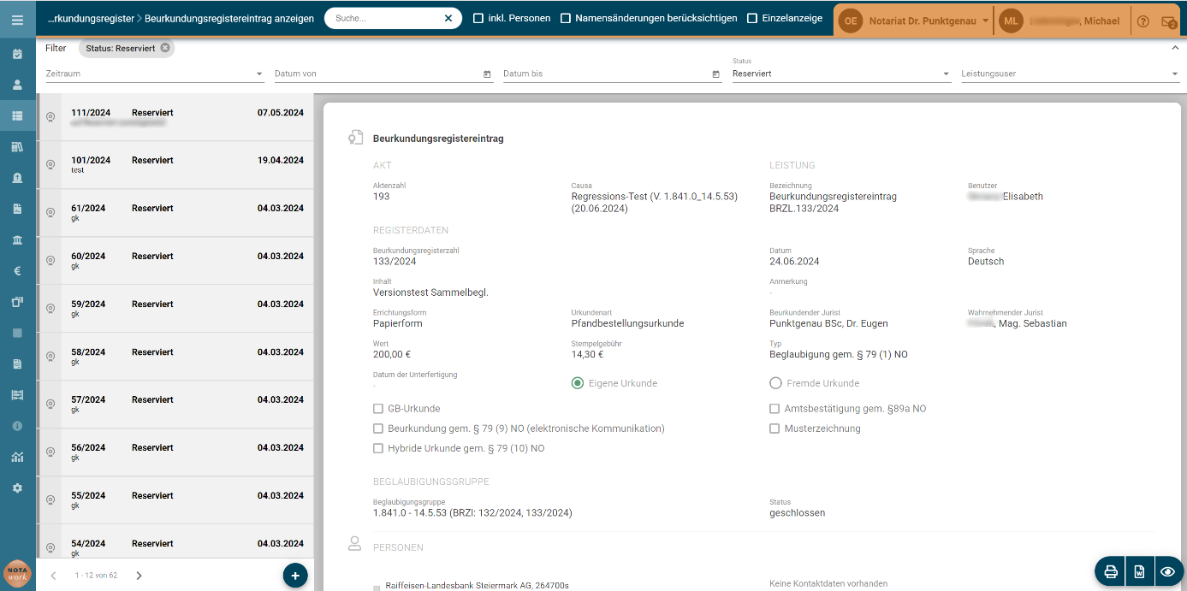
Task: Select the 'Fremde Urkunde' radio button
Action: click(776, 383)
